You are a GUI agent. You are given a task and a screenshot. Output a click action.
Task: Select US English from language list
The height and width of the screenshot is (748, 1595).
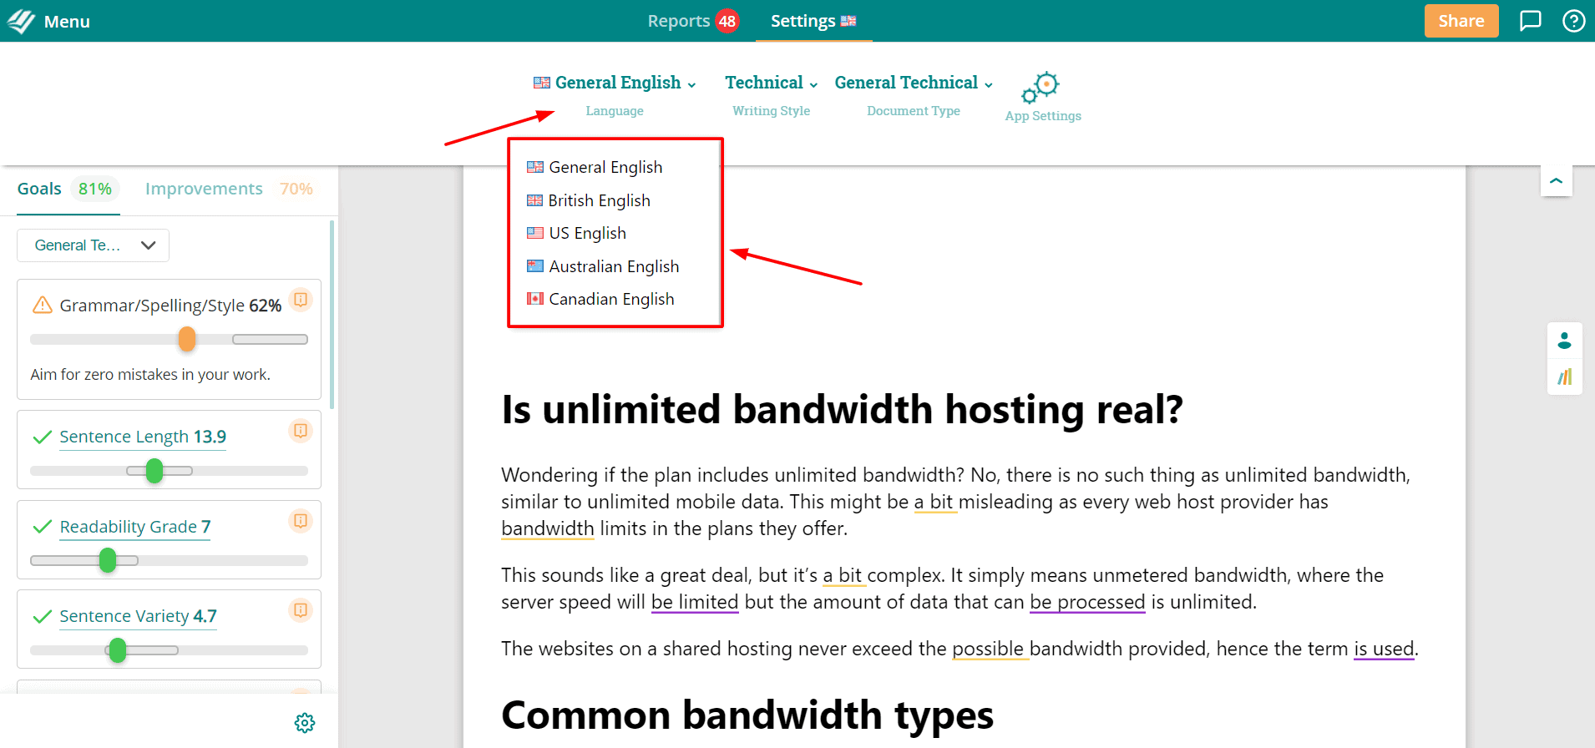coord(576,233)
